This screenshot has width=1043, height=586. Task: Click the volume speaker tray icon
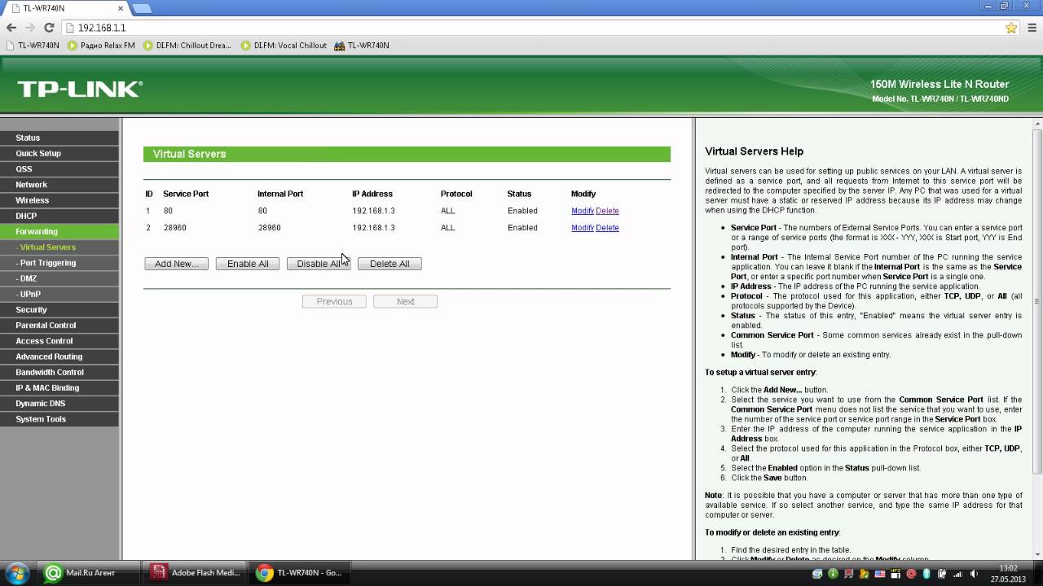click(x=974, y=574)
